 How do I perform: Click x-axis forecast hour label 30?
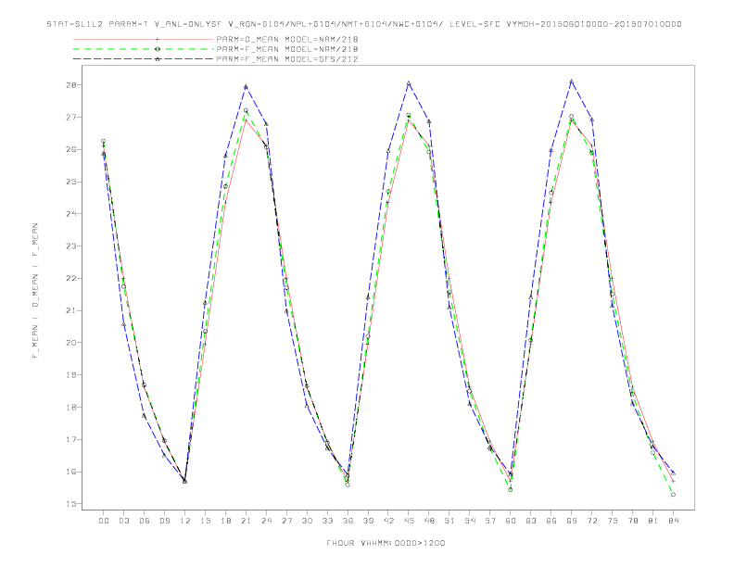pyautogui.click(x=307, y=521)
